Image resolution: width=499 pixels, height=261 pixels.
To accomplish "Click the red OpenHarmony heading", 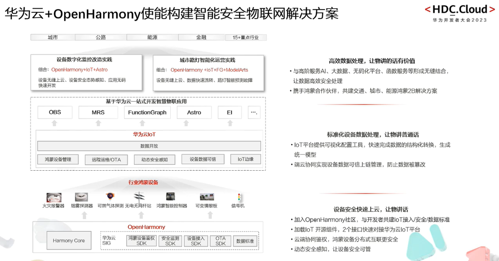I will click(146, 227).
